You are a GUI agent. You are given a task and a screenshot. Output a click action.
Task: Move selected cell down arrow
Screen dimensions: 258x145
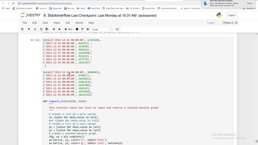59,29
